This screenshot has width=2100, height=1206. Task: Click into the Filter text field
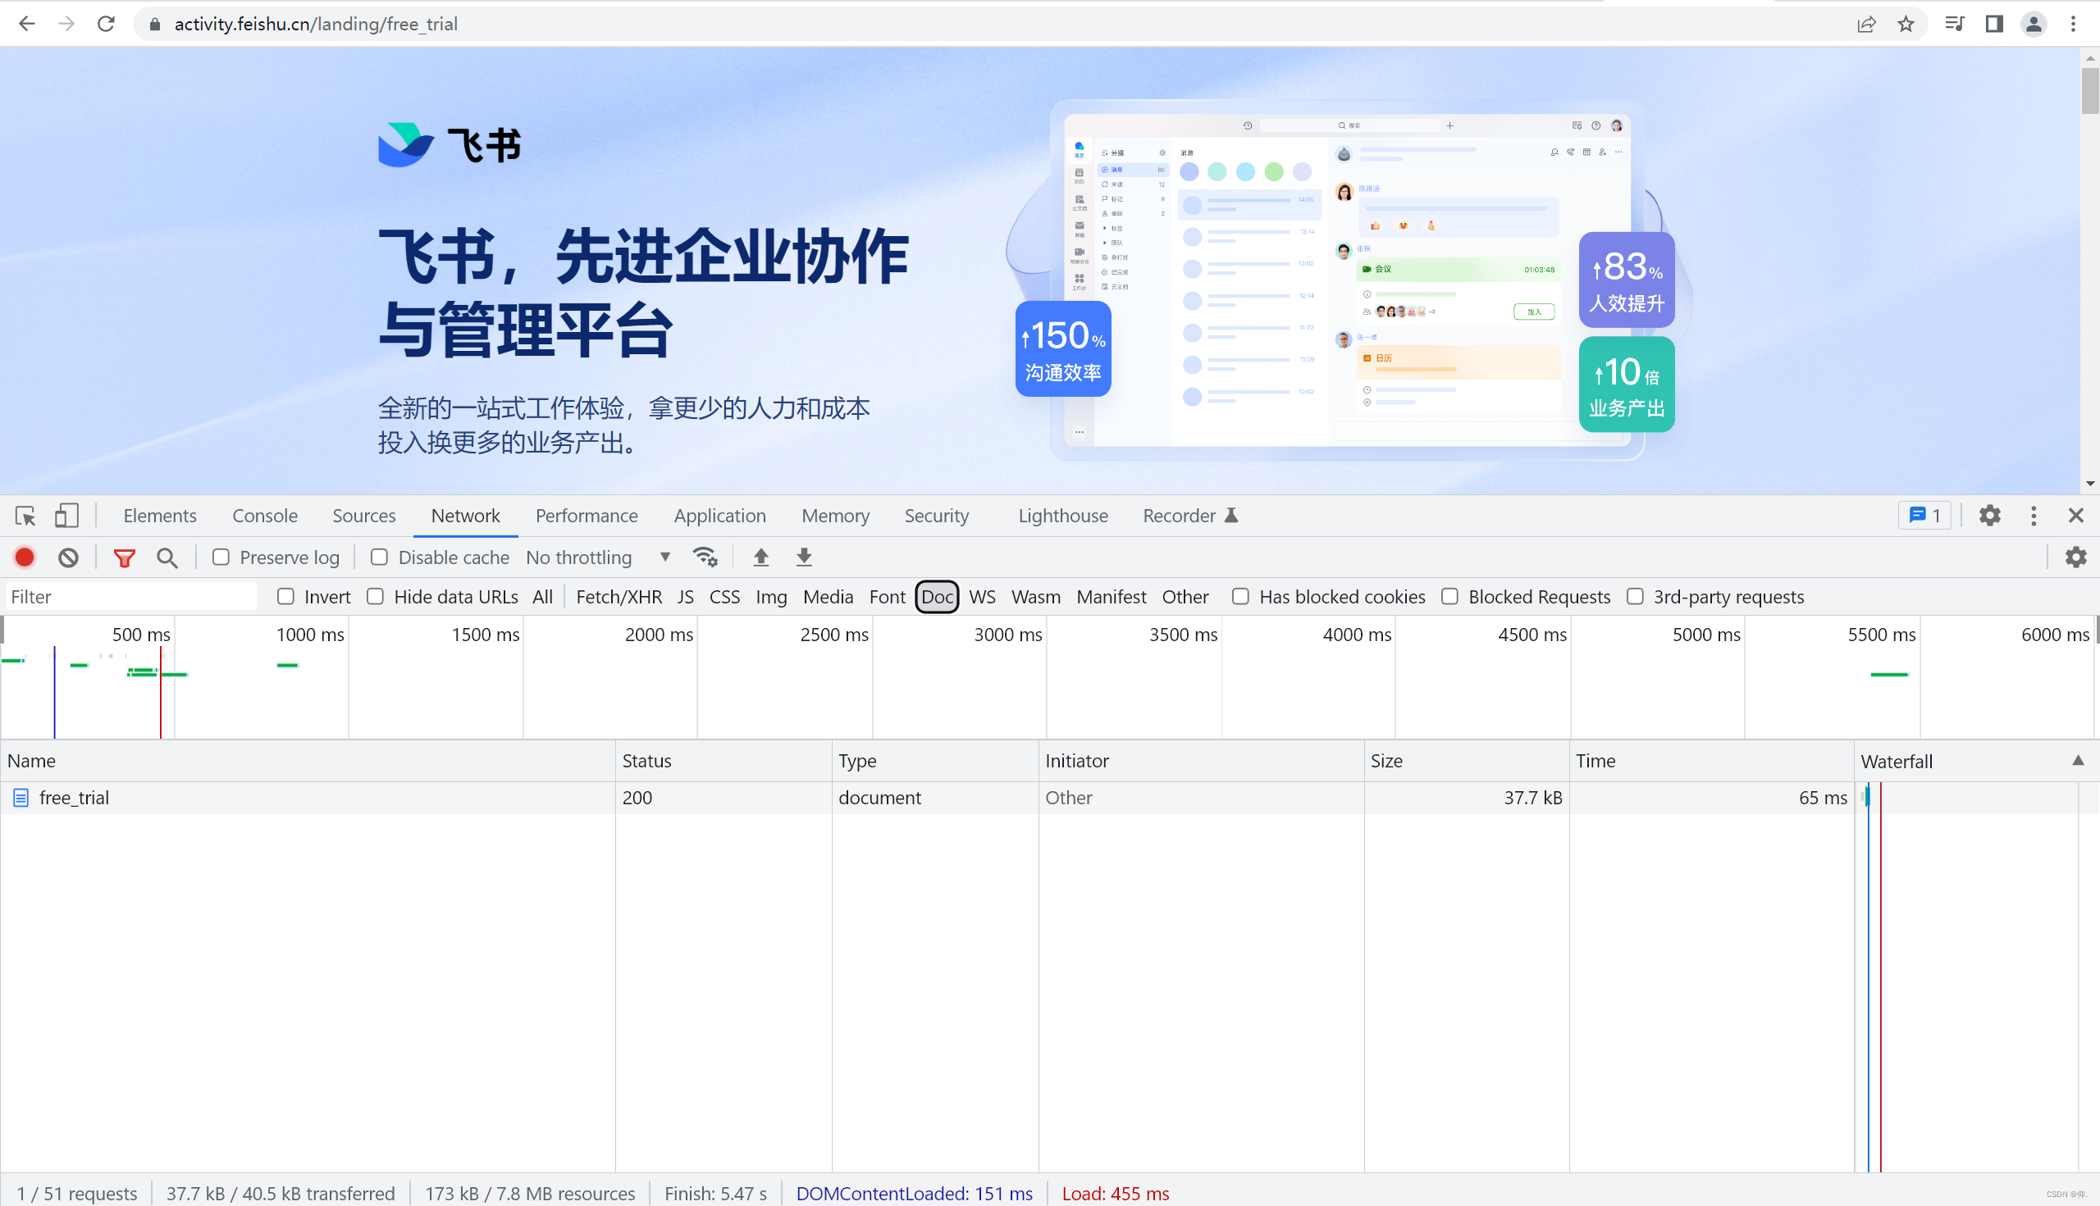131,596
